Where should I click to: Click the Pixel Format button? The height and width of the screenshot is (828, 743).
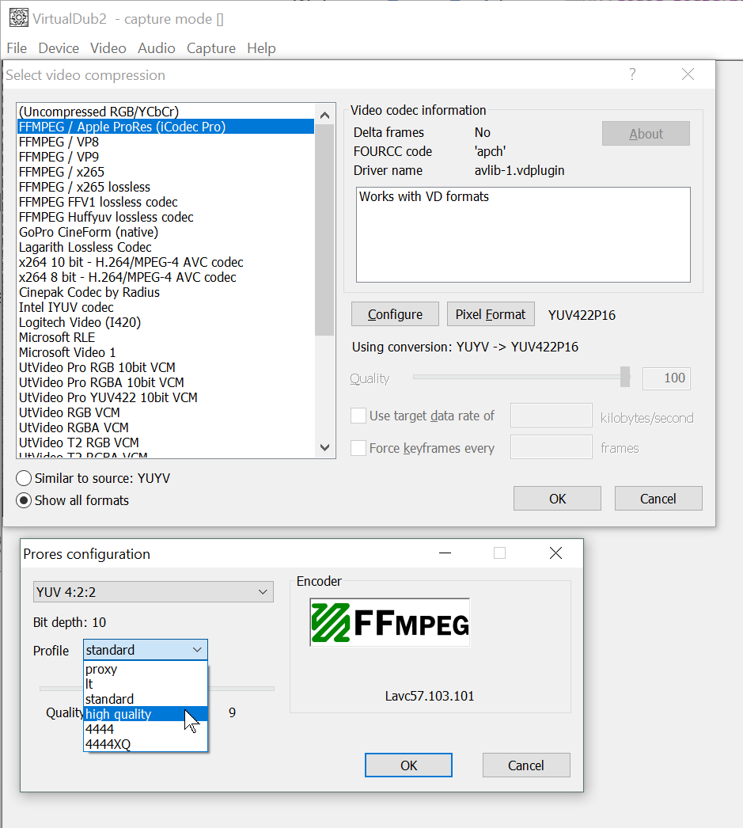491,314
